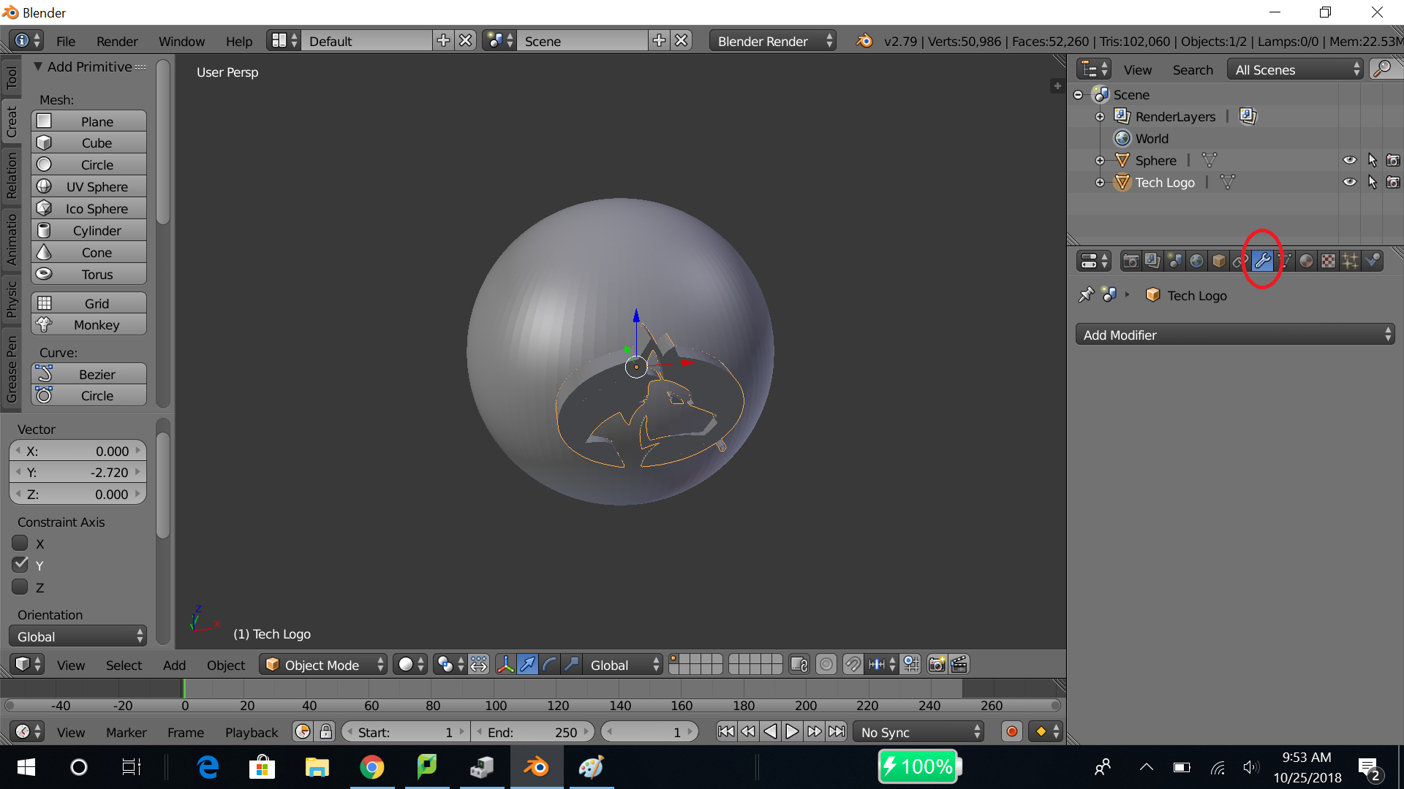Image resolution: width=1404 pixels, height=789 pixels.
Task: Expand the Tech Logo tree item
Action: point(1100,183)
